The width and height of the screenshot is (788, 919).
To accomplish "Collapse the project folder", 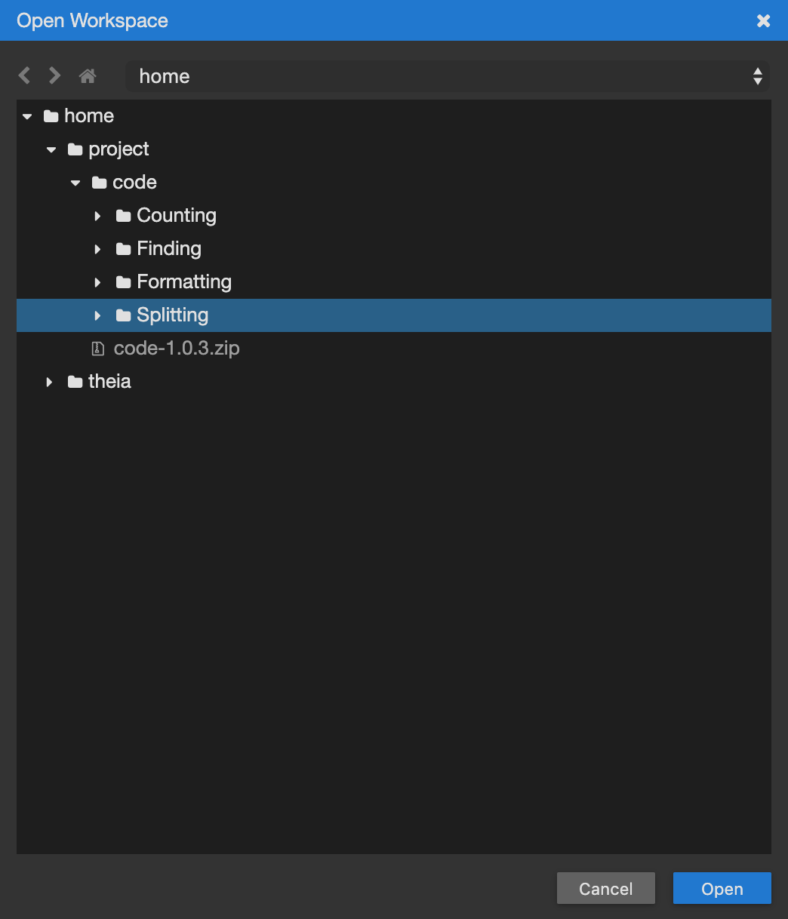I will tap(51, 150).
